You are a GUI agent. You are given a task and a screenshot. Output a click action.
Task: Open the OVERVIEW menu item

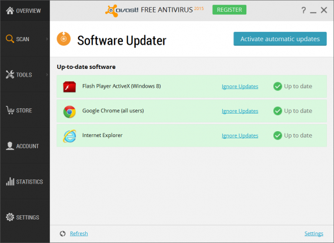25,11
